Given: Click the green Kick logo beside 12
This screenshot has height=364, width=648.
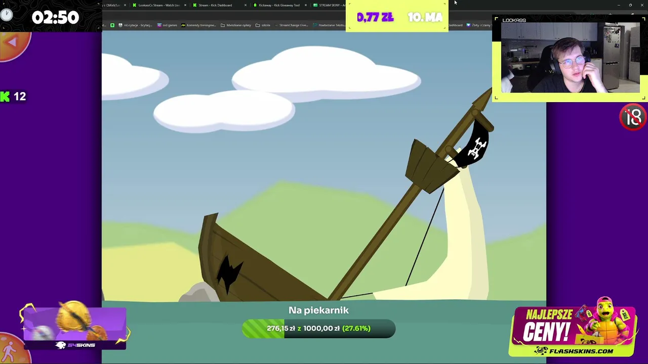Looking at the screenshot, I should [5, 96].
